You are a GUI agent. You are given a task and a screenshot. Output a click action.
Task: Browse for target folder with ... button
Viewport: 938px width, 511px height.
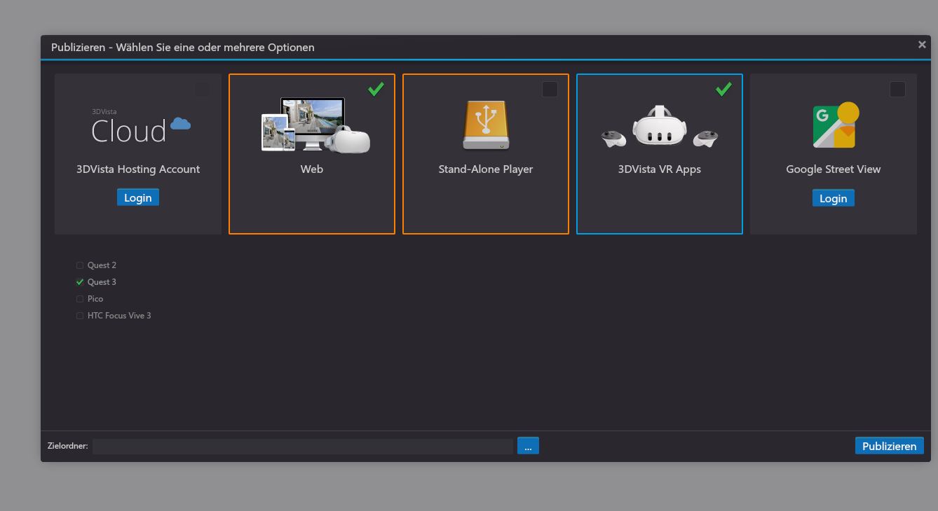point(528,446)
